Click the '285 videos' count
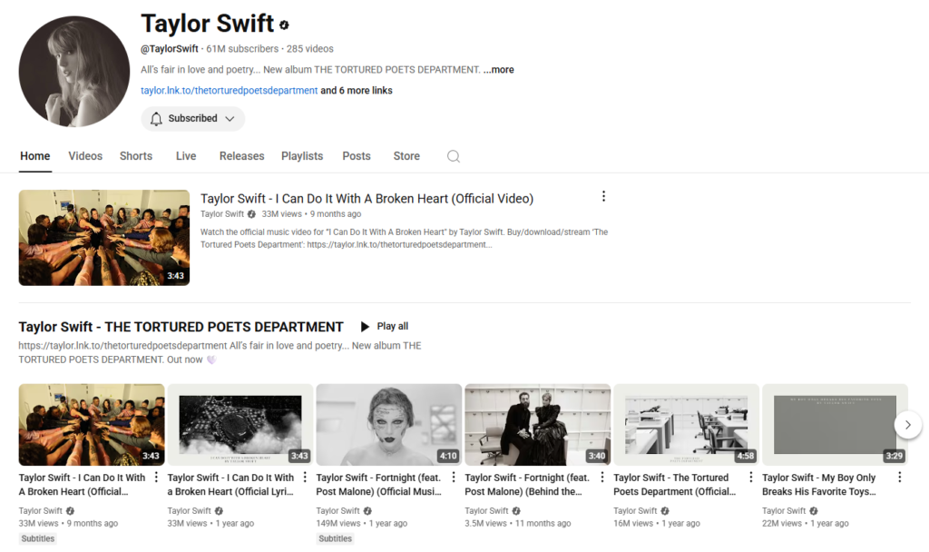 [310, 49]
